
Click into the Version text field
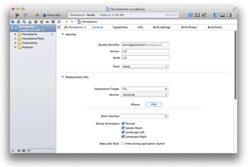point(145,51)
